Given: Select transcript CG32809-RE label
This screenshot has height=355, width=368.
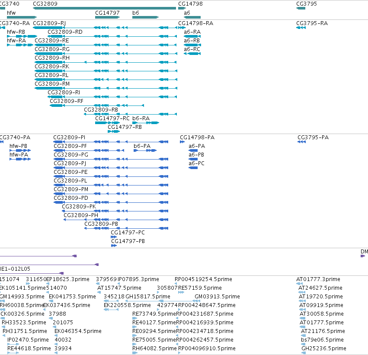Looking at the screenshot, I should (52, 41).
